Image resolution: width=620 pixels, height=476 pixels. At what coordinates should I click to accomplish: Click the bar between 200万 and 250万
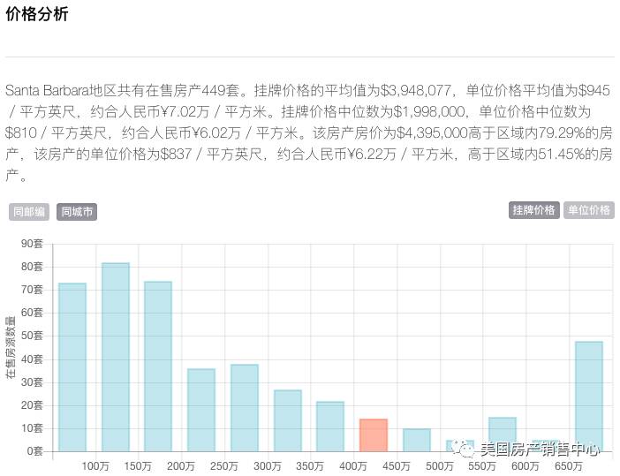click(x=201, y=410)
